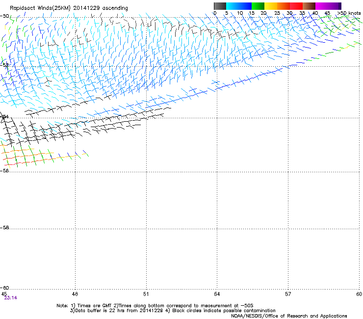The width and height of the screenshot is (363, 319).
Task: Click the longitude axis label '51'
Action: 146,294
